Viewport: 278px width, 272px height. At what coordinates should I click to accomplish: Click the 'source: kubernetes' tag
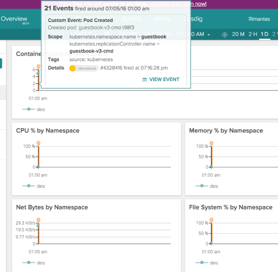click(x=91, y=59)
